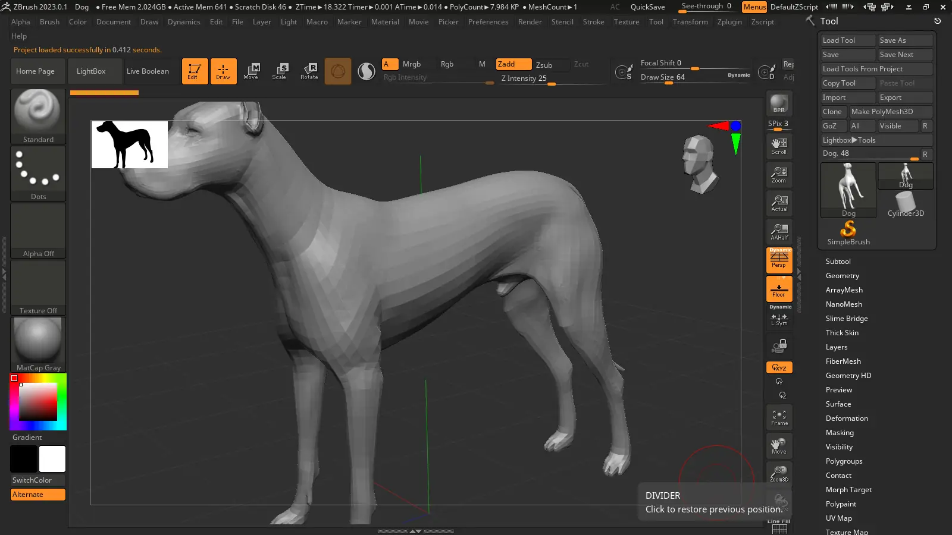Select the Scale transform tool

(x=280, y=71)
